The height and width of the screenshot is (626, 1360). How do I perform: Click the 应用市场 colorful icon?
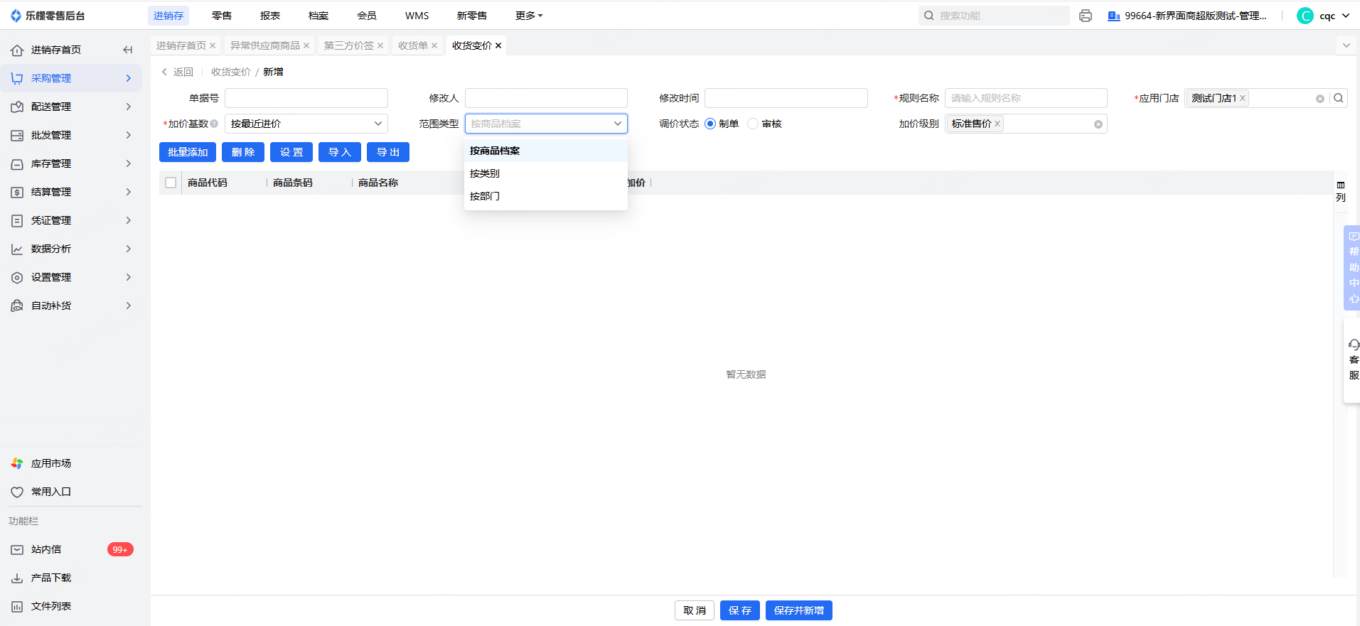point(17,463)
